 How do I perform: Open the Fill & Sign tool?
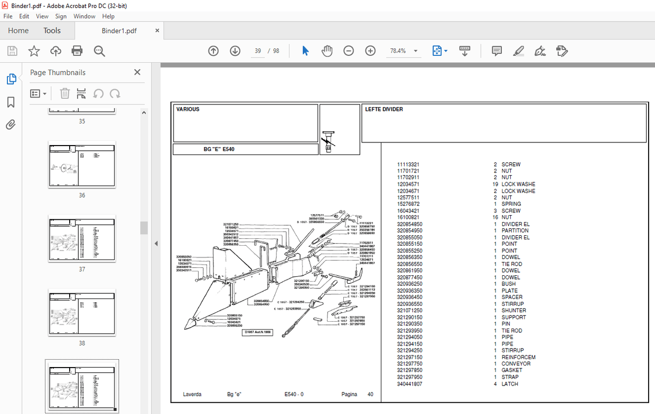tap(540, 51)
